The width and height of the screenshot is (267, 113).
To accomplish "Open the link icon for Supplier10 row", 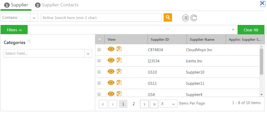I will click(119, 71).
